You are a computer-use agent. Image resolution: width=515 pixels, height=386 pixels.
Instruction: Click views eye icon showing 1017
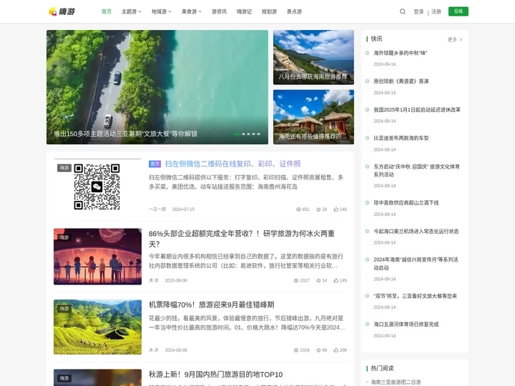[296, 281]
